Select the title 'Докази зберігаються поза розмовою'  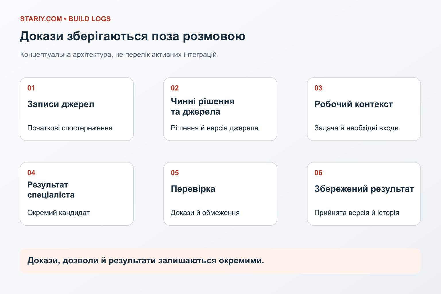click(x=133, y=36)
